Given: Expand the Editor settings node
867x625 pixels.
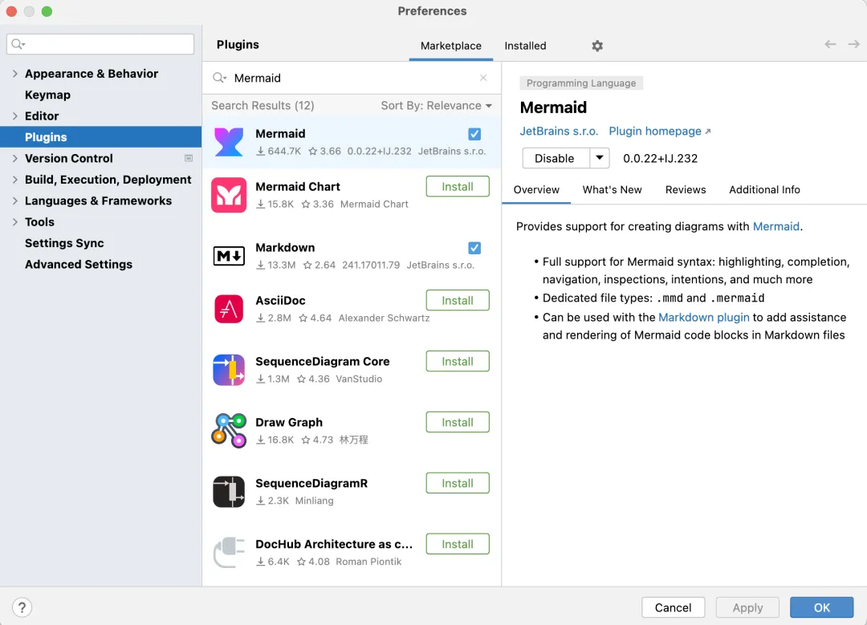Looking at the screenshot, I should [x=15, y=116].
